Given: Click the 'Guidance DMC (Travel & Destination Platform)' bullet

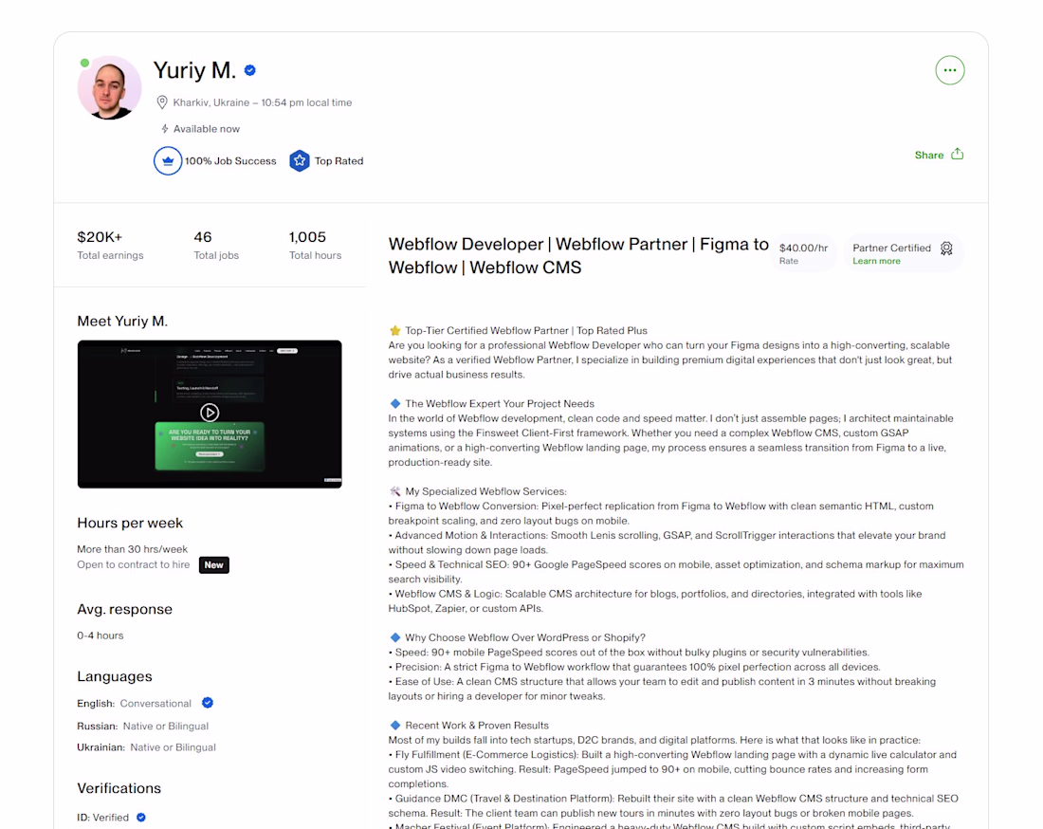Looking at the screenshot, I should (x=673, y=805).
